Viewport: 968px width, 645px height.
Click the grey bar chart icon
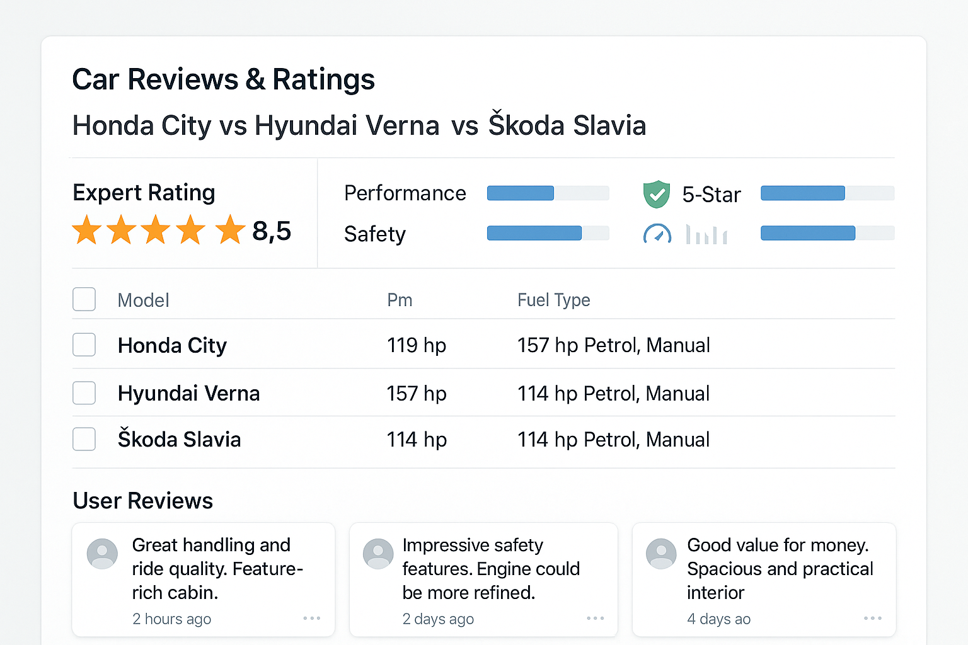tap(706, 234)
